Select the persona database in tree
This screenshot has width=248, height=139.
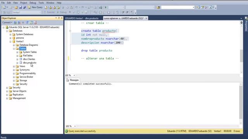click(20, 38)
